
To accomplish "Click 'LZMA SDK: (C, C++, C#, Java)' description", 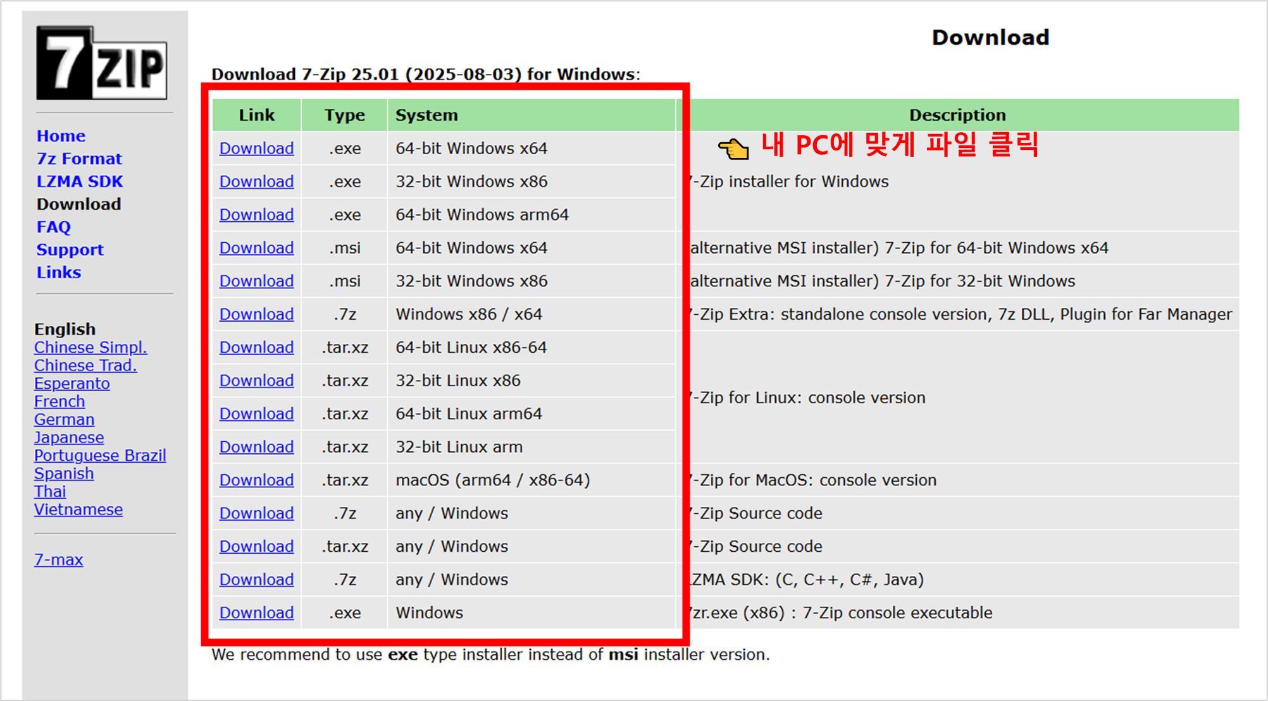I will pos(807,580).
